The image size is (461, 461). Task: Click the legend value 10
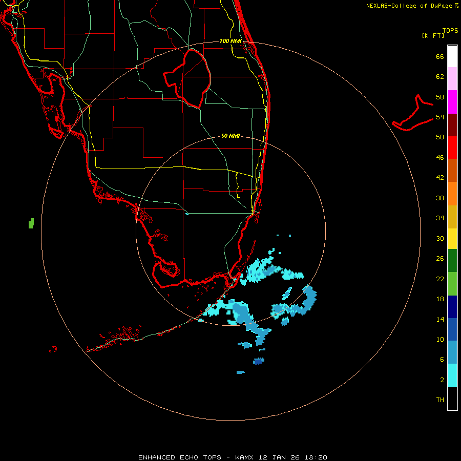tap(440, 339)
